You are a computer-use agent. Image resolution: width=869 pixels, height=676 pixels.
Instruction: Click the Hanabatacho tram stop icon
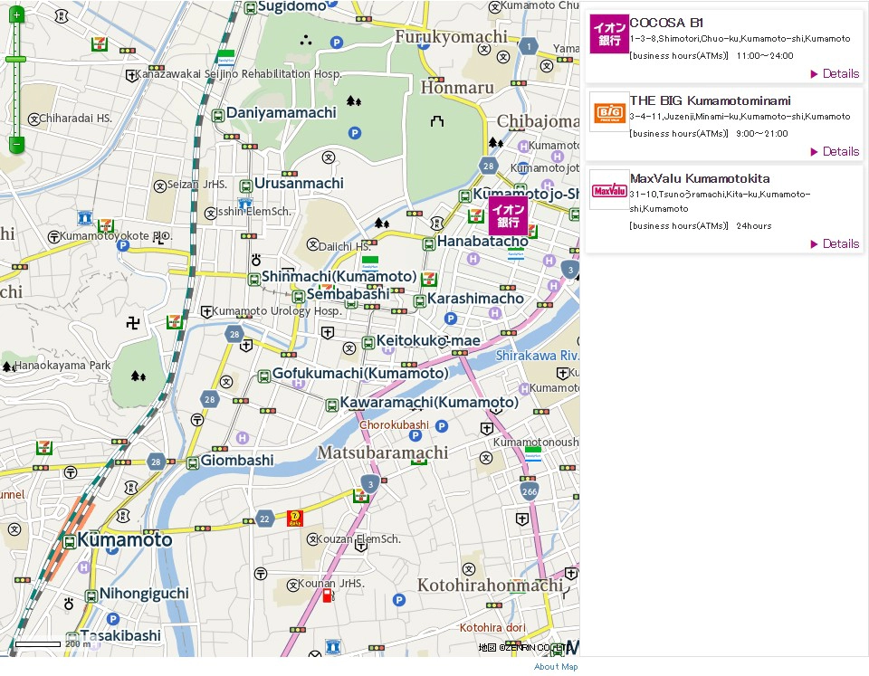428,243
